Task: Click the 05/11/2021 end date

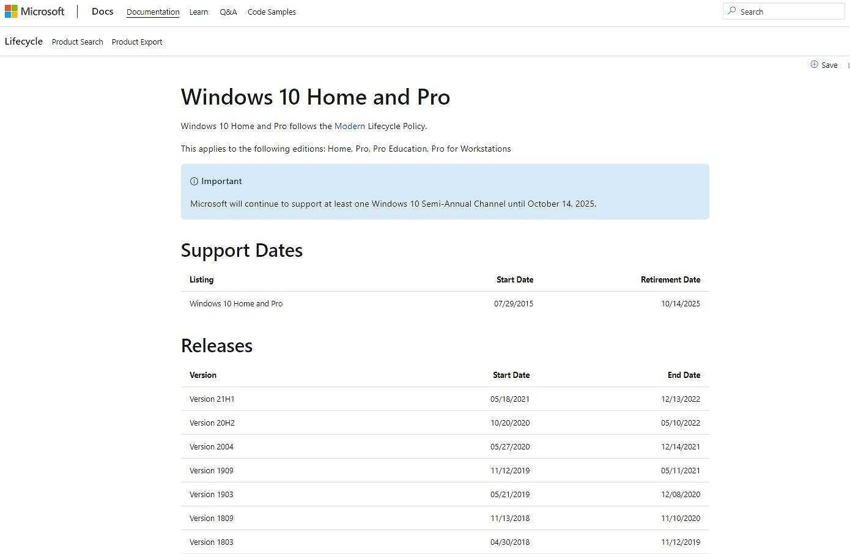Action: pos(681,470)
